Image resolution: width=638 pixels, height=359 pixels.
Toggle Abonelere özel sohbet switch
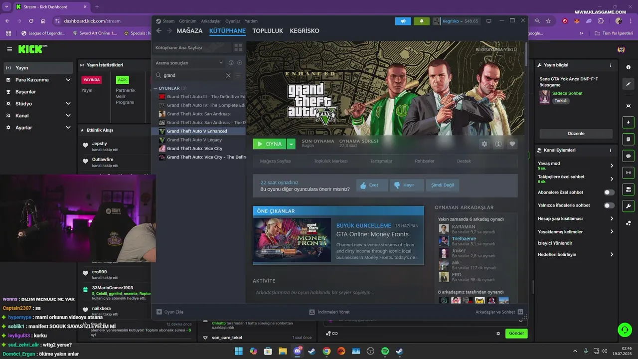(x=609, y=192)
